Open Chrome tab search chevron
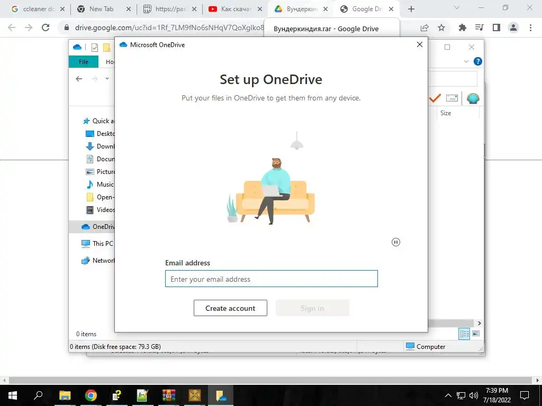The image size is (542, 406). tap(457, 7)
